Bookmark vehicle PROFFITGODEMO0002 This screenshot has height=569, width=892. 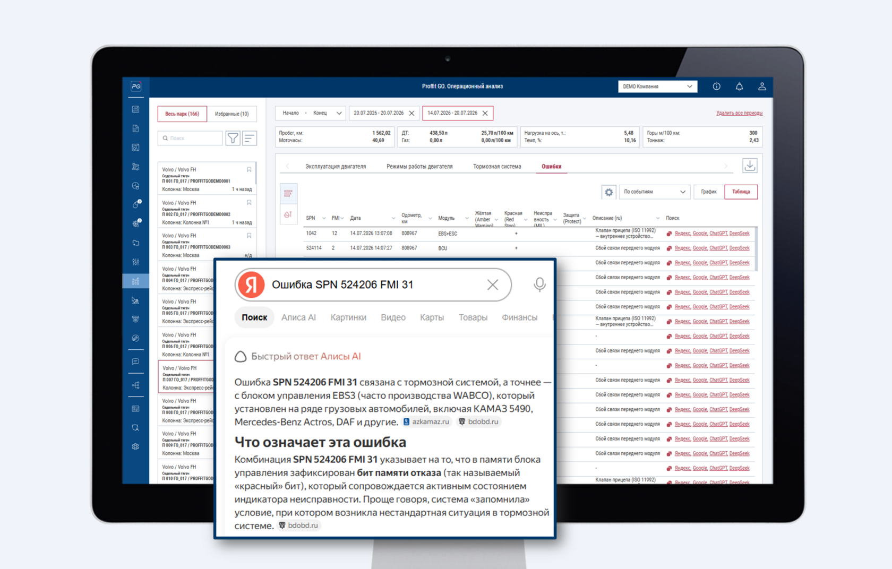249,203
